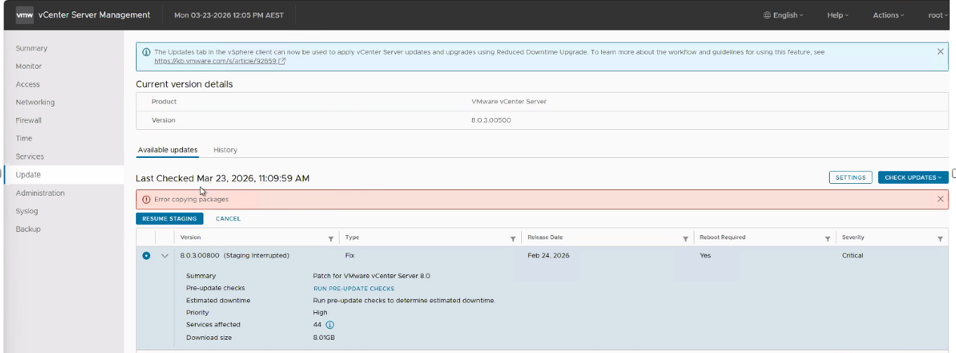Switch to Available updates tab
Viewport: 956px width, 353px height.
coord(168,149)
